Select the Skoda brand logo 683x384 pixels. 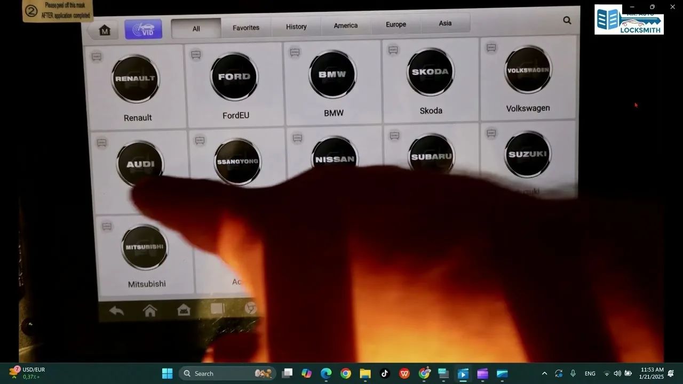click(430, 72)
